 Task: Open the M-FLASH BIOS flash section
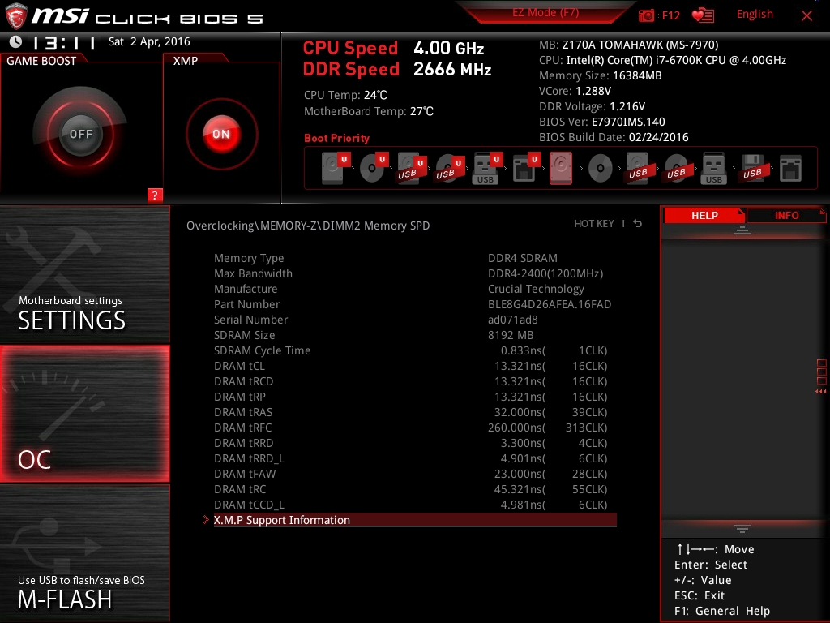[x=84, y=553]
